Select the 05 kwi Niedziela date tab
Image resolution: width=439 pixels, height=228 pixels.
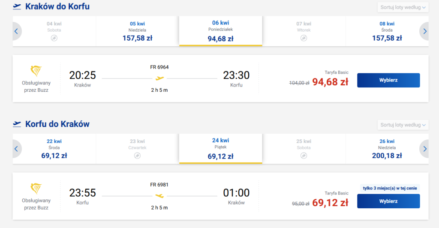coord(137,31)
